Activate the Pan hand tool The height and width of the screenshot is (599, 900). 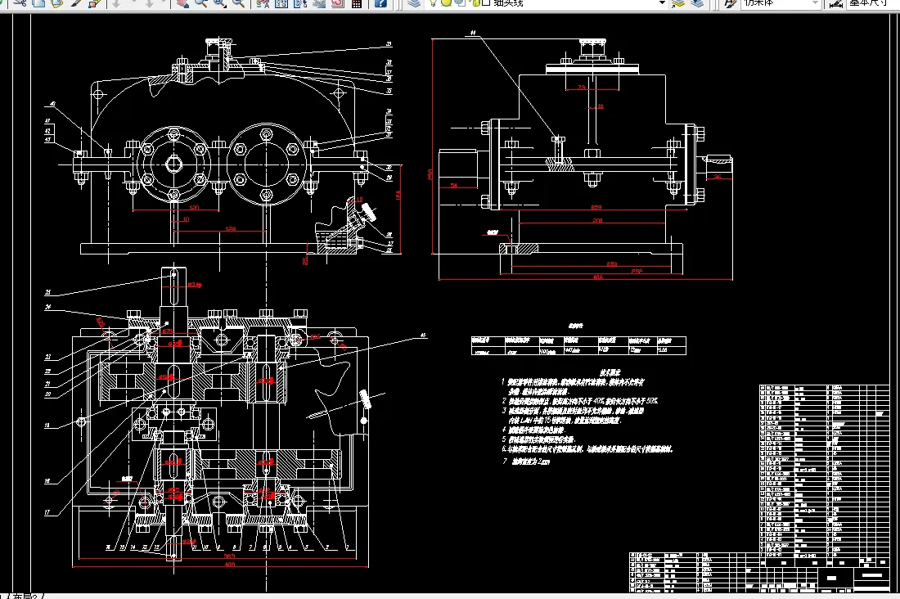point(182,3)
